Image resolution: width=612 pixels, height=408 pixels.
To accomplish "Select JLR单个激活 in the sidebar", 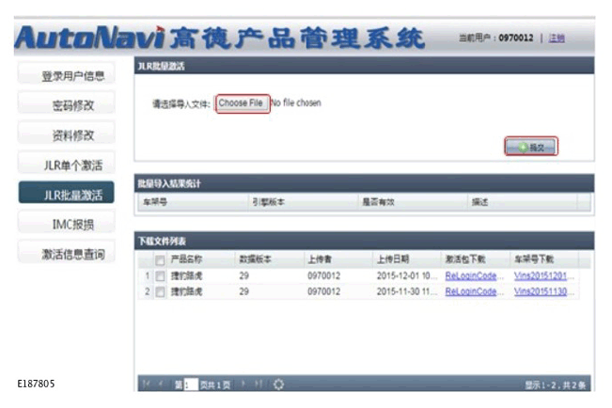I will click(x=67, y=164).
